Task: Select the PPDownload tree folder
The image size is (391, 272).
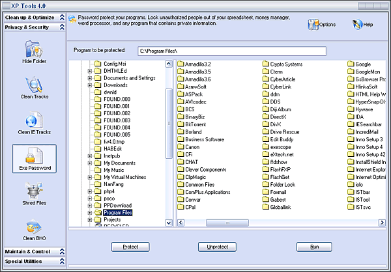Action: click(113, 206)
